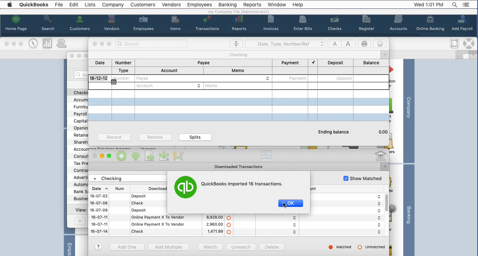Click unmatched circle on 1,471.99 row
The width and height of the screenshot is (478, 256).
click(x=229, y=232)
